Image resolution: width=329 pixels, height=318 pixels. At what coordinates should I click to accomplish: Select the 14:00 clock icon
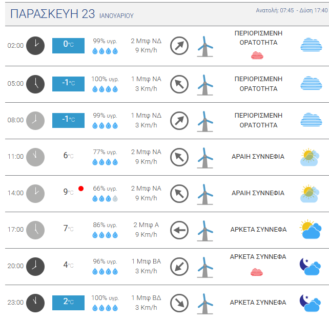(35, 193)
